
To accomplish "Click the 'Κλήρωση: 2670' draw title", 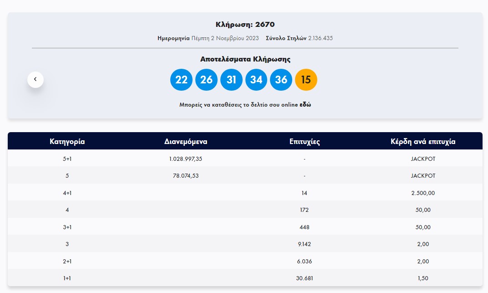I will [245, 25].
